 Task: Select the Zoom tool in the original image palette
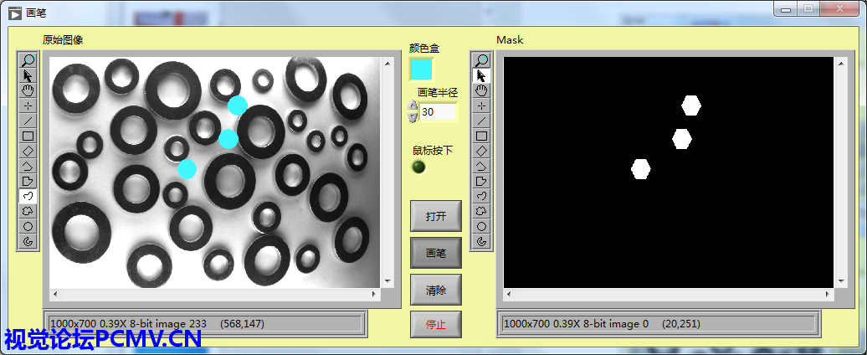tap(28, 60)
